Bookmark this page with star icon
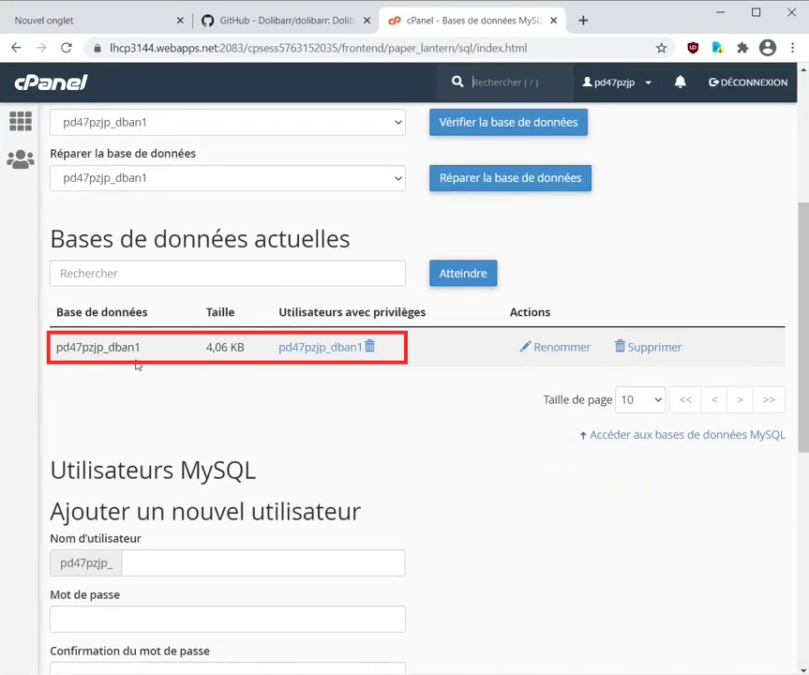The width and height of the screenshot is (809, 675). pos(662,48)
